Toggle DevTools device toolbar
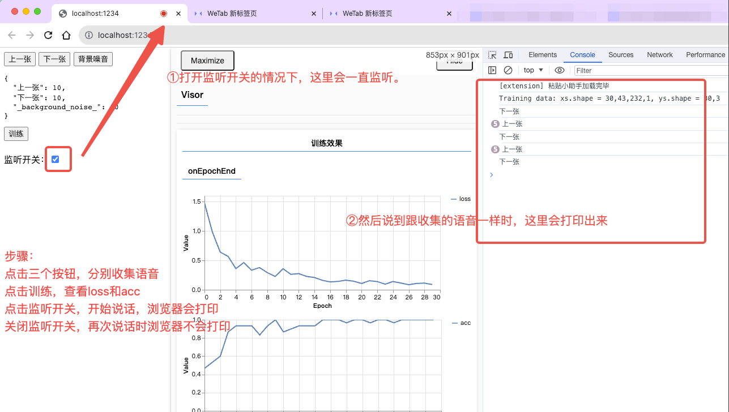 (x=508, y=55)
